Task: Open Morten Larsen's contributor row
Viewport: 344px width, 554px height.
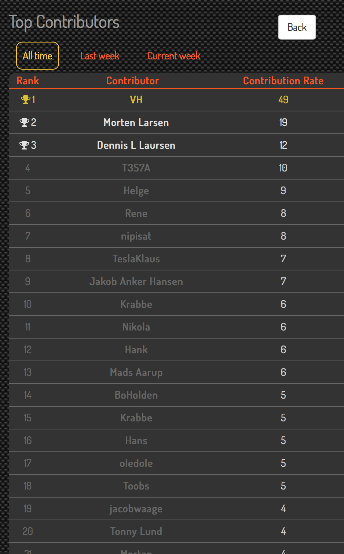Action: (x=176, y=122)
